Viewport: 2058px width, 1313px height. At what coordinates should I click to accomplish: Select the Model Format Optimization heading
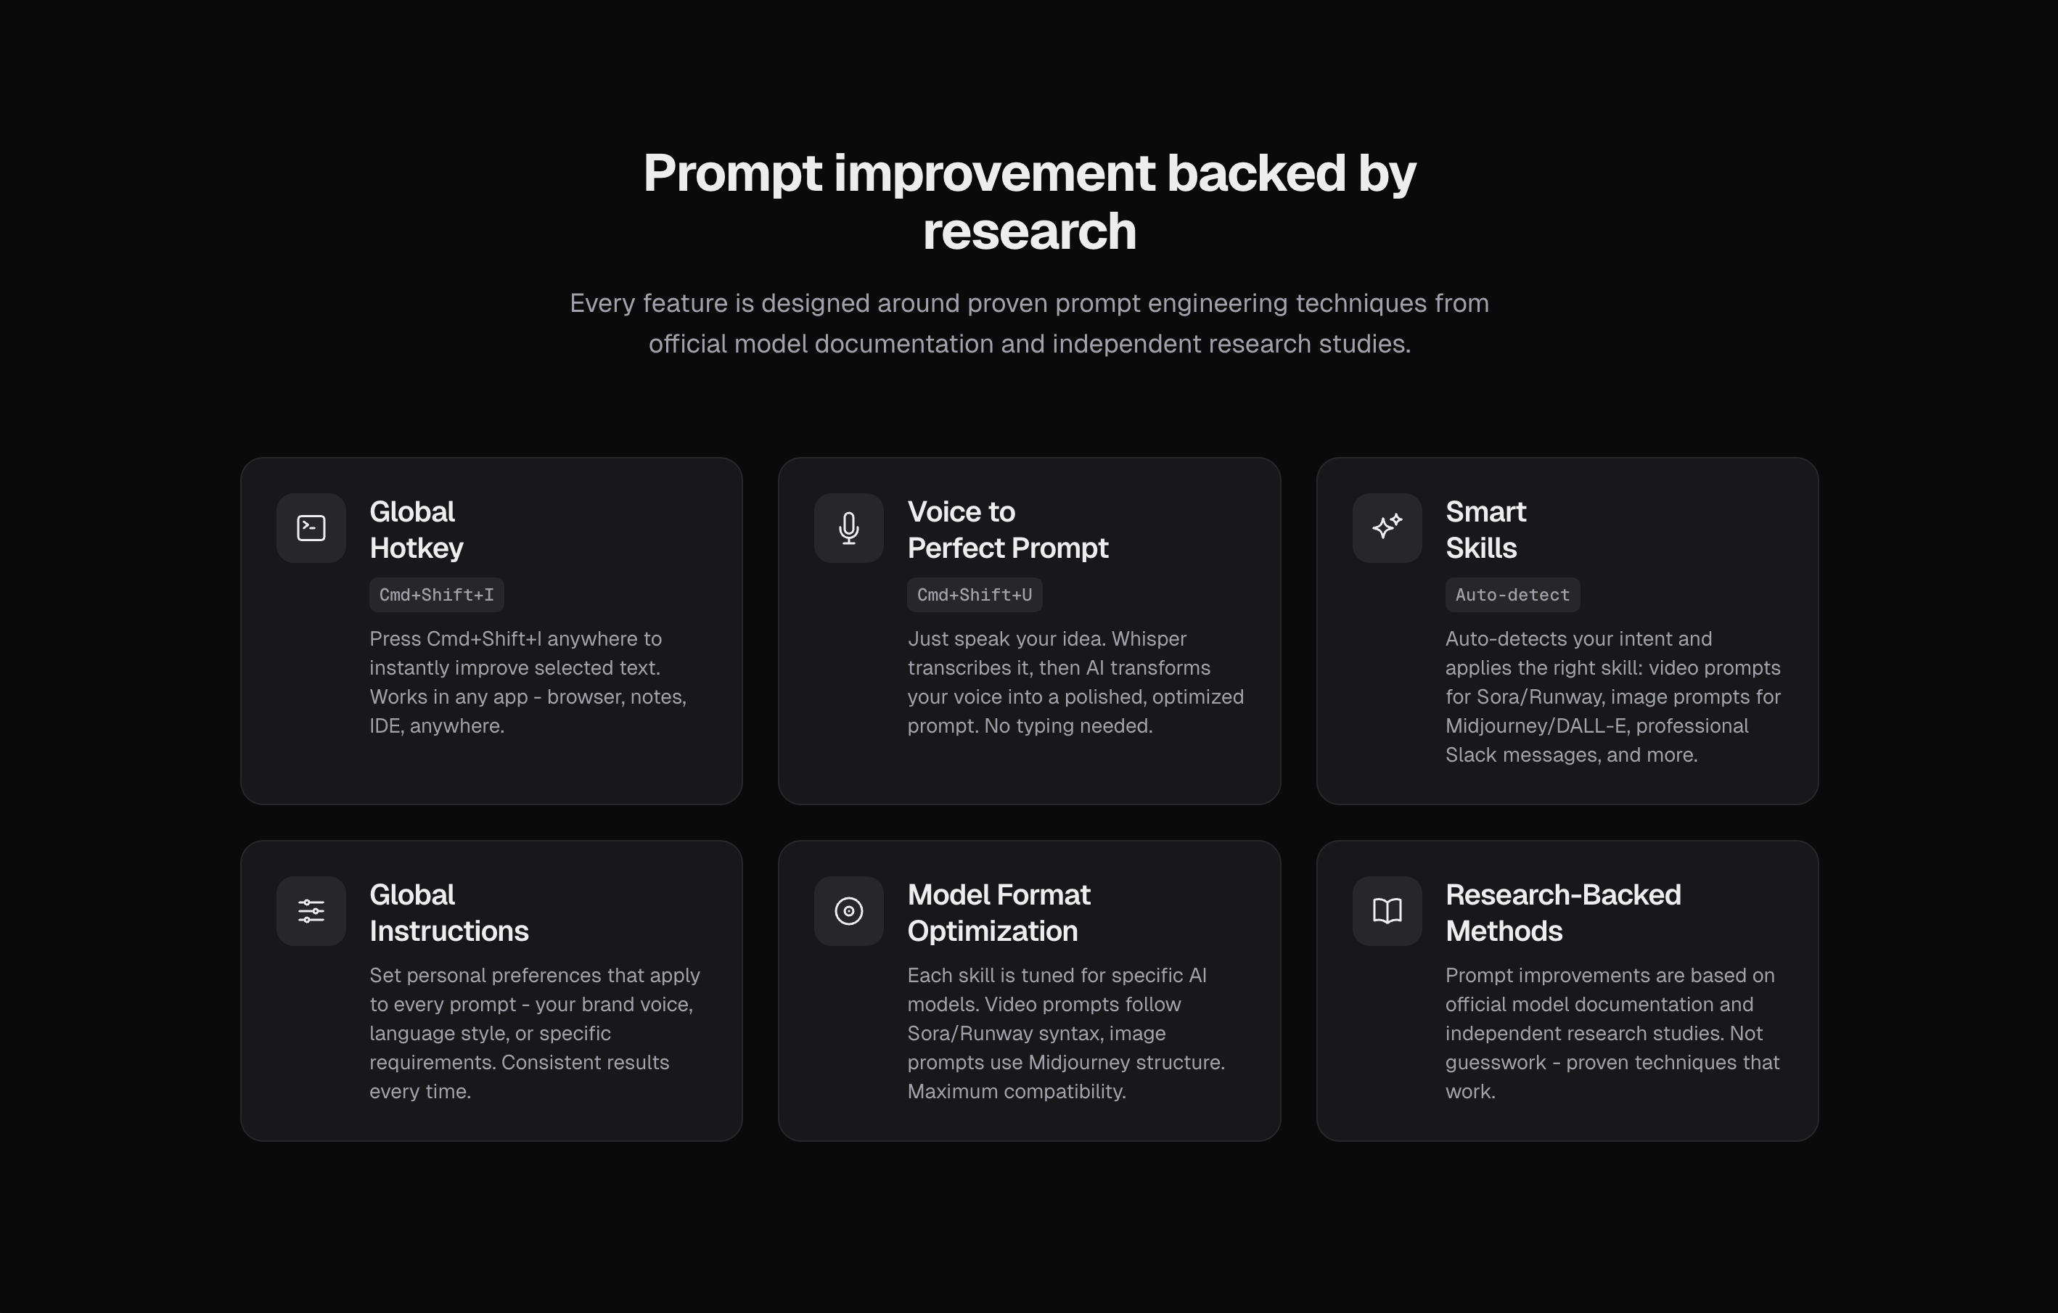[999, 913]
